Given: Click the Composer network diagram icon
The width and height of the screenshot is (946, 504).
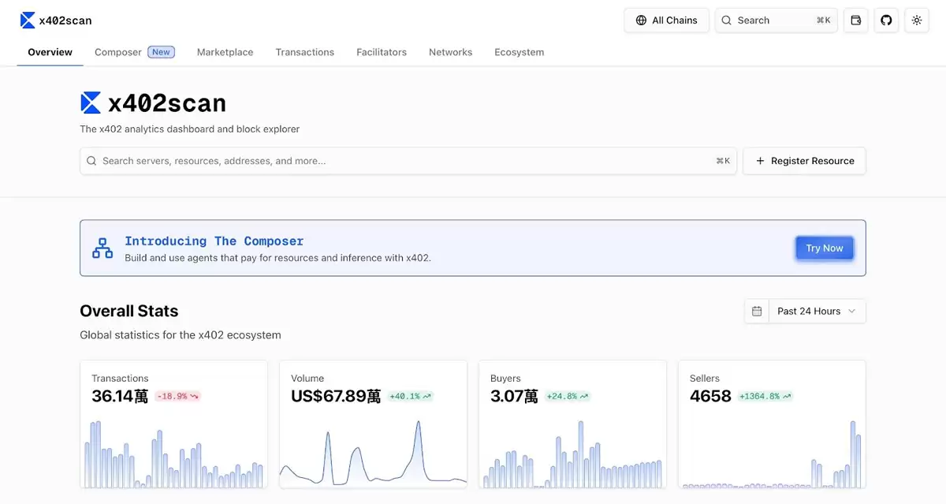Looking at the screenshot, I should click(x=102, y=248).
